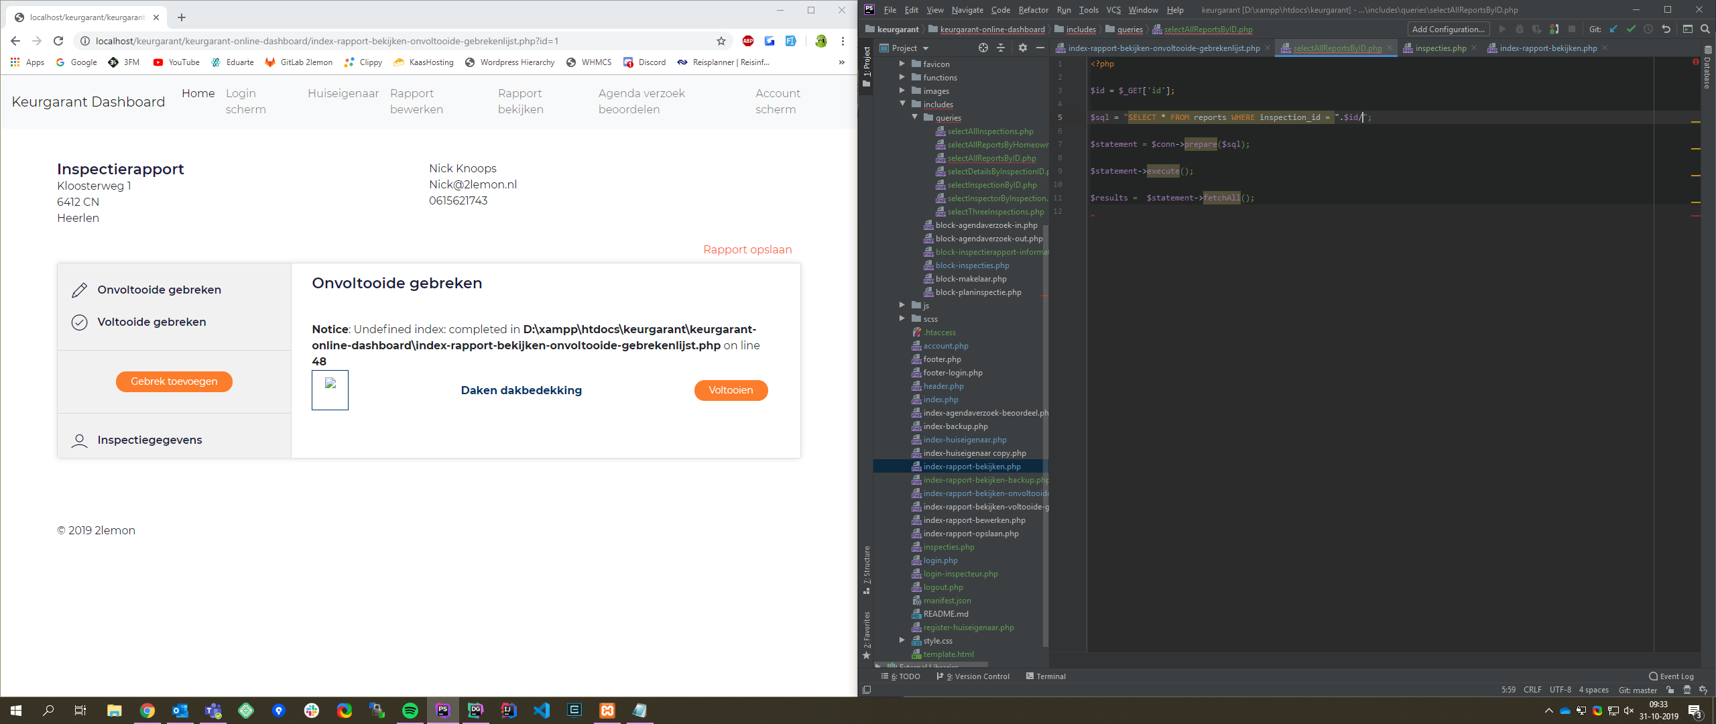Click the collapse all icon in Project panel
Screen dimensions: 1716x724
[x=1001, y=48]
